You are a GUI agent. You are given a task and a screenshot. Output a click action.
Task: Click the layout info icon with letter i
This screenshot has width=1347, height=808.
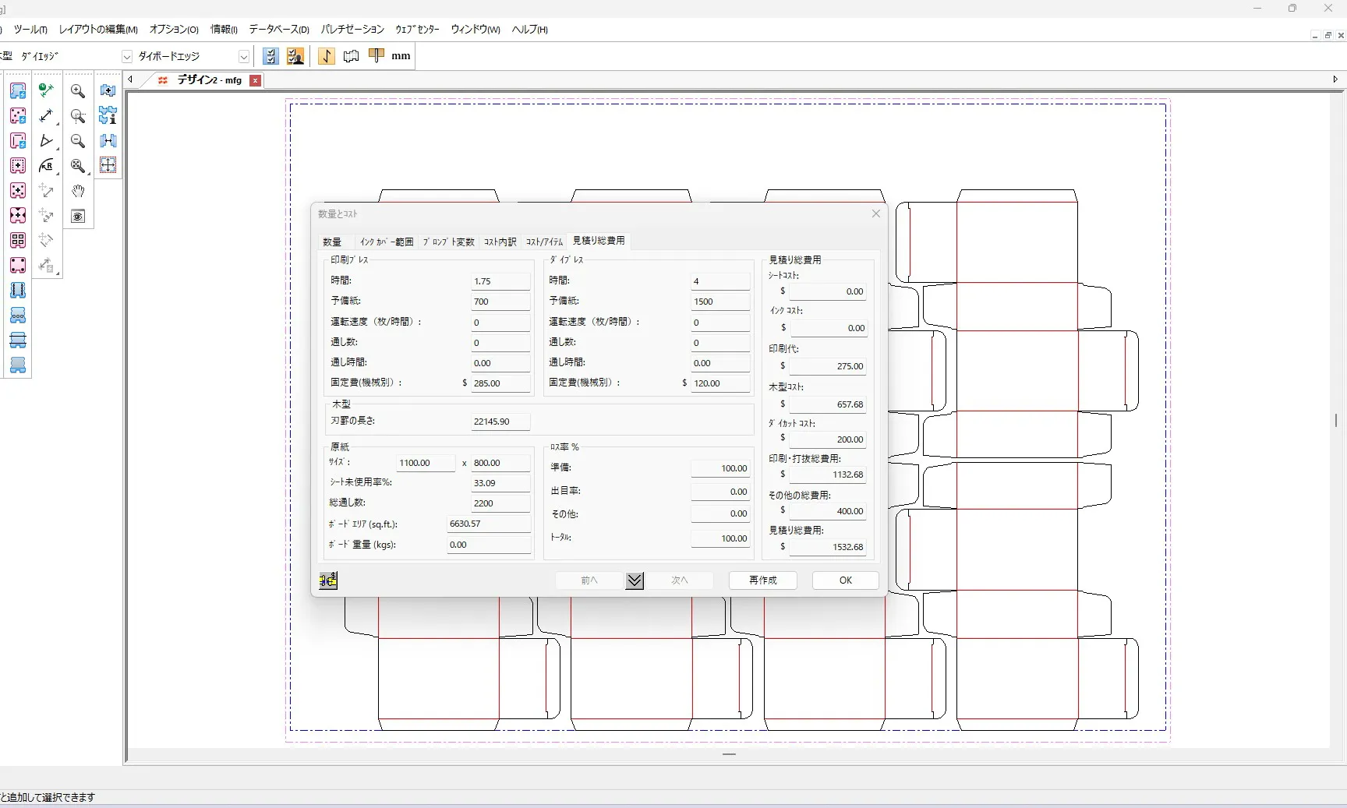pyautogui.click(x=108, y=116)
